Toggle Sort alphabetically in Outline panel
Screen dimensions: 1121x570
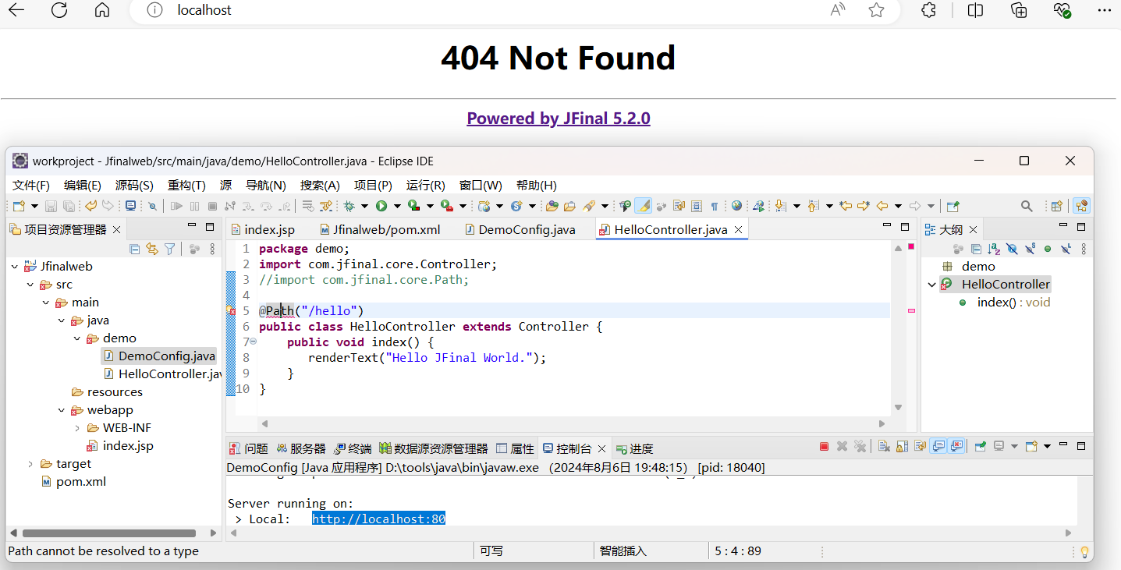(x=994, y=249)
